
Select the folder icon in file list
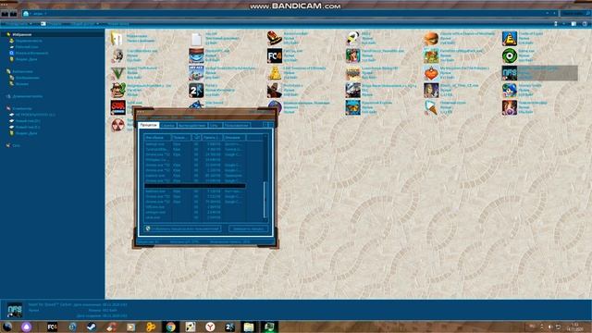click(117, 38)
